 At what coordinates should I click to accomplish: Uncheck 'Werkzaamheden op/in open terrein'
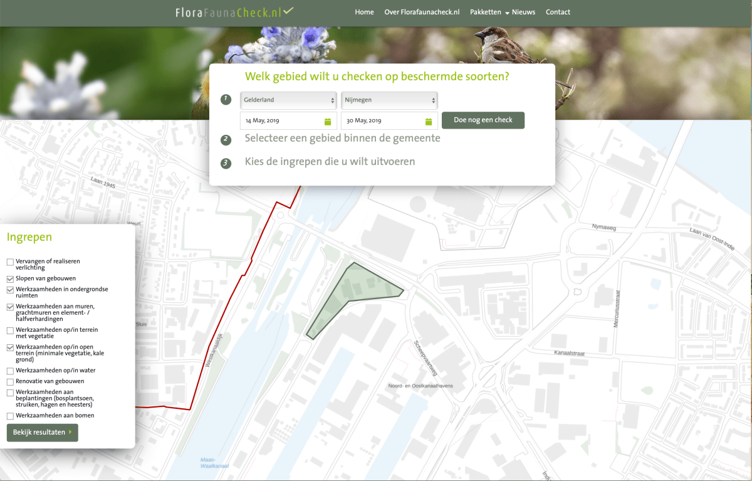click(10, 347)
